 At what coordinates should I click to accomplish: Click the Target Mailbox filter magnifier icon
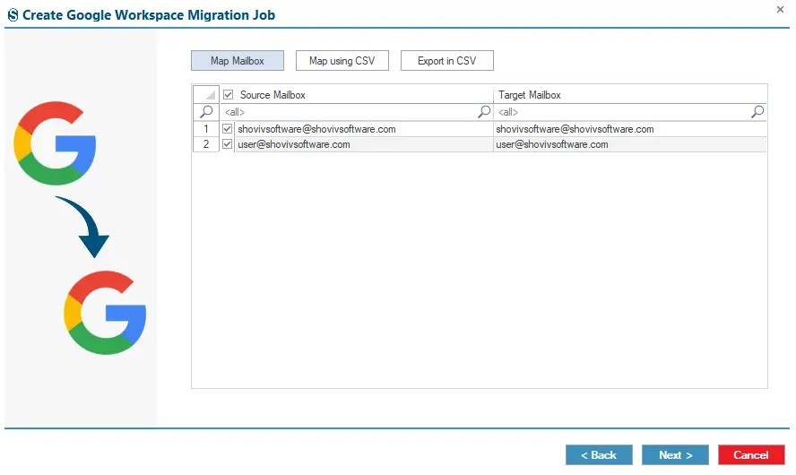pyautogui.click(x=757, y=112)
